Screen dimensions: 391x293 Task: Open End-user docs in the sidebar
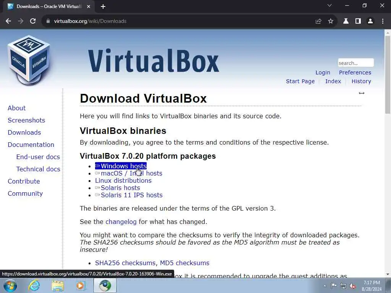coord(38,157)
